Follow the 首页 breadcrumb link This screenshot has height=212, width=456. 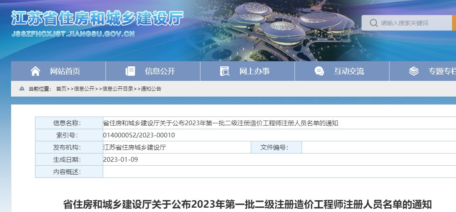pos(61,89)
